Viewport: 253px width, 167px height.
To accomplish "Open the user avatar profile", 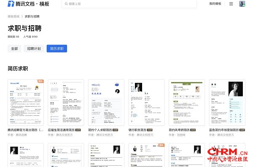I will pyautogui.click(x=242, y=4).
